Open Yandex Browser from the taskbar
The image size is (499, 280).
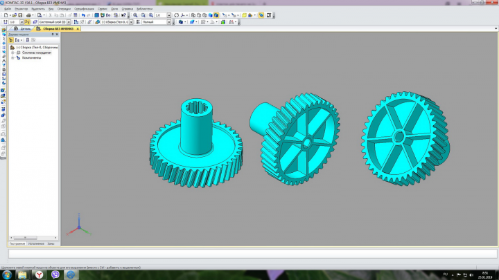[39, 274]
